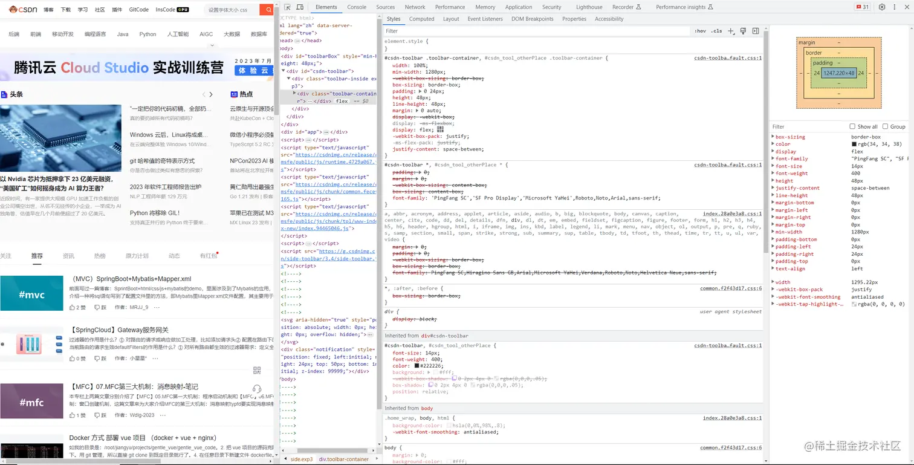Add a new style rule with plus icon

coord(731,31)
